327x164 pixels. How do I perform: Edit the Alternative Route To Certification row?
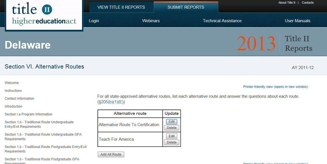(x=172, y=122)
